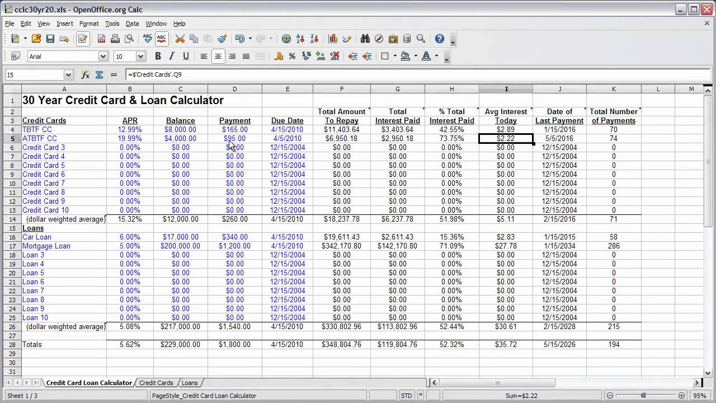Click the Sort Ascending icon
The image size is (716, 403).
coord(300,39)
